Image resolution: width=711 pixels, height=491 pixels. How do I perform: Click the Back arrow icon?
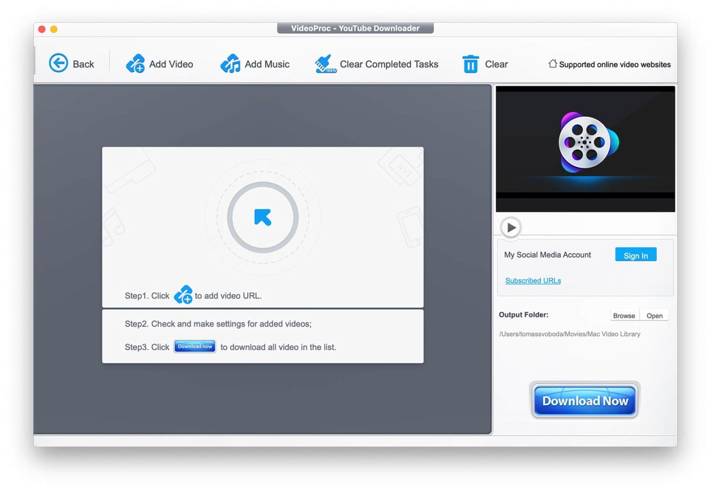point(59,63)
